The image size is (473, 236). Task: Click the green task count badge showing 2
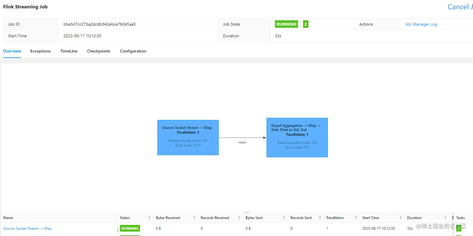point(306,24)
